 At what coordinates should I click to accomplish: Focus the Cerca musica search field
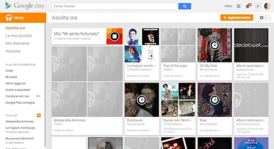[115, 6]
